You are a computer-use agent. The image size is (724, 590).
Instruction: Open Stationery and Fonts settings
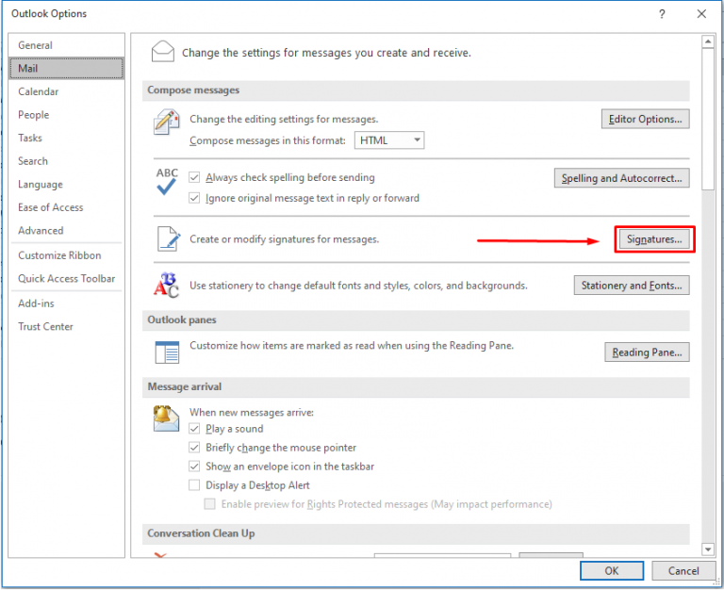click(631, 286)
